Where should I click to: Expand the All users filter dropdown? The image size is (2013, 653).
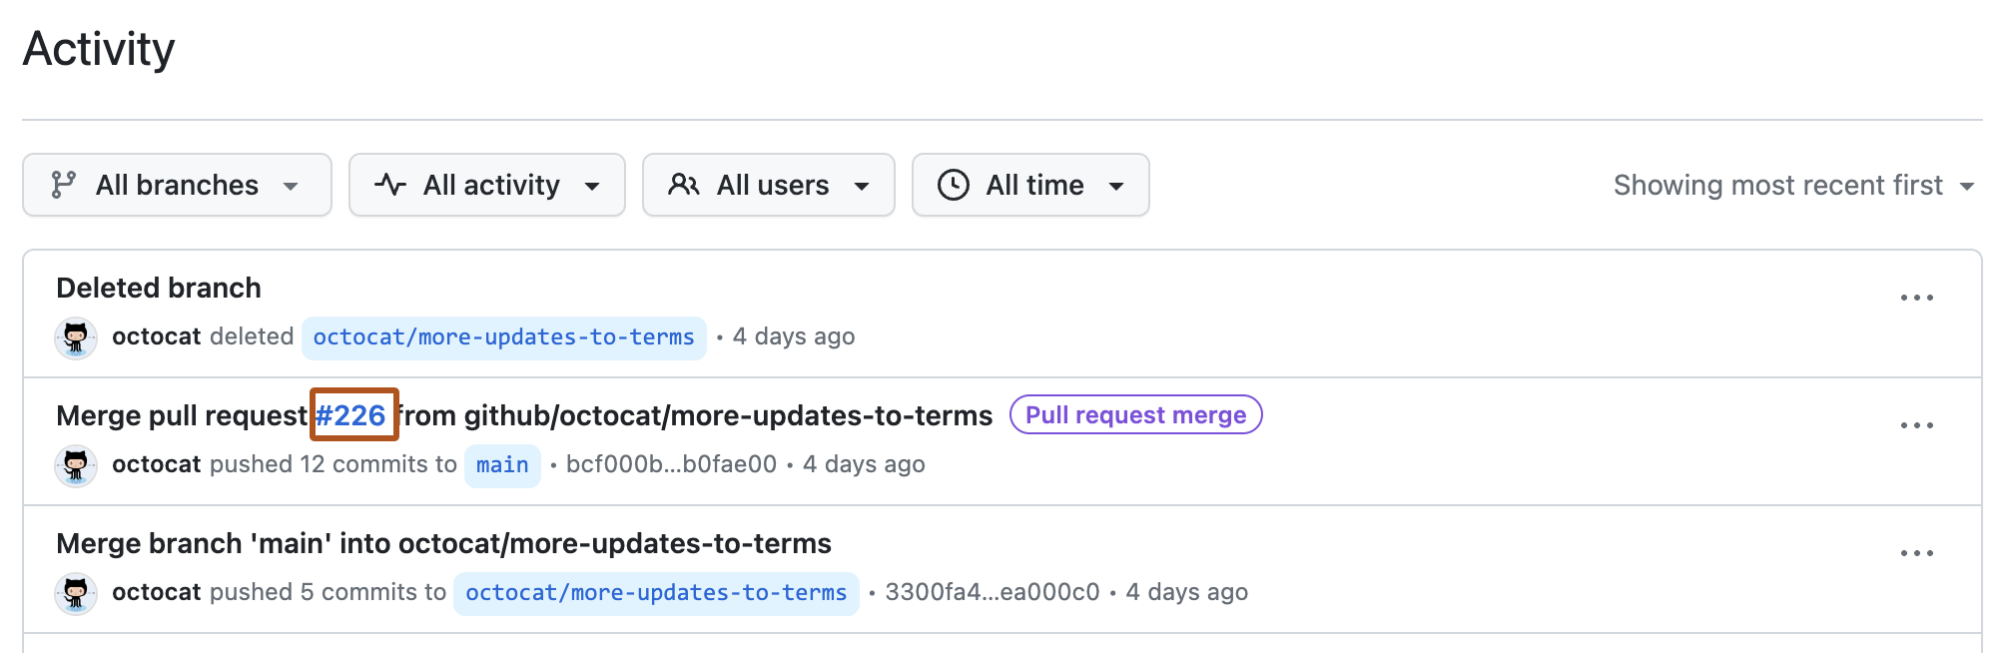click(769, 185)
